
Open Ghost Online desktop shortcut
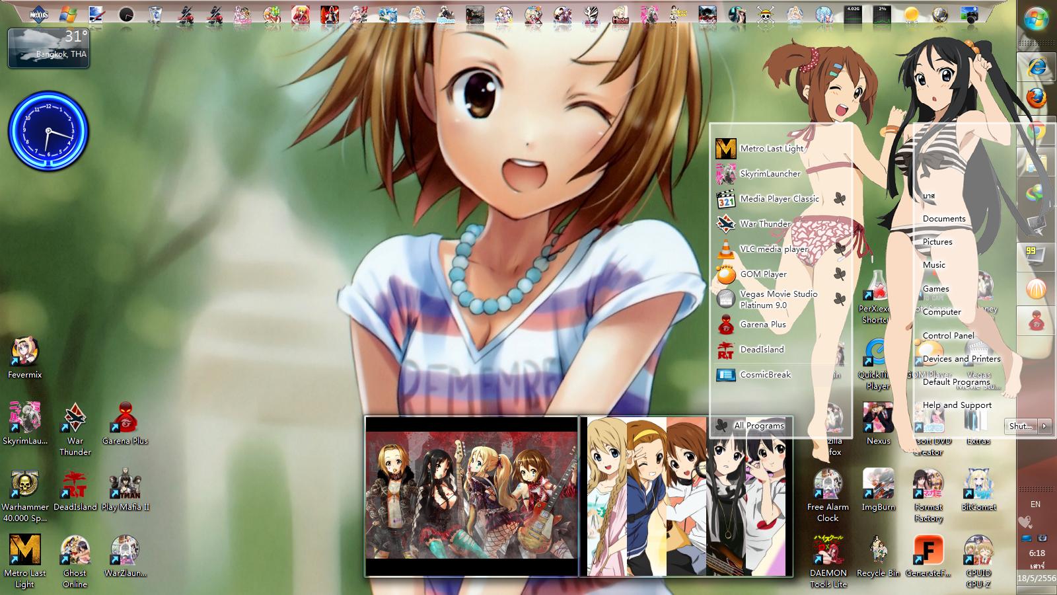(x=75, y=562)
